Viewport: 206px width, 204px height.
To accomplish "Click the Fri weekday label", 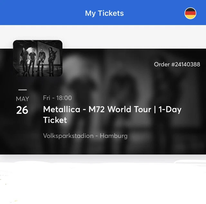I will point(47,98).
